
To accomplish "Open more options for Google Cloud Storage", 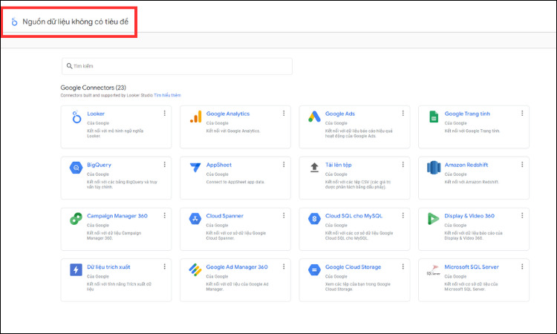I will [x=403, y=266].
